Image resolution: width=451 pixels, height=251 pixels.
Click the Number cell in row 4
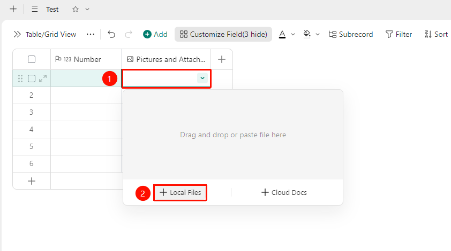[86, 129]
